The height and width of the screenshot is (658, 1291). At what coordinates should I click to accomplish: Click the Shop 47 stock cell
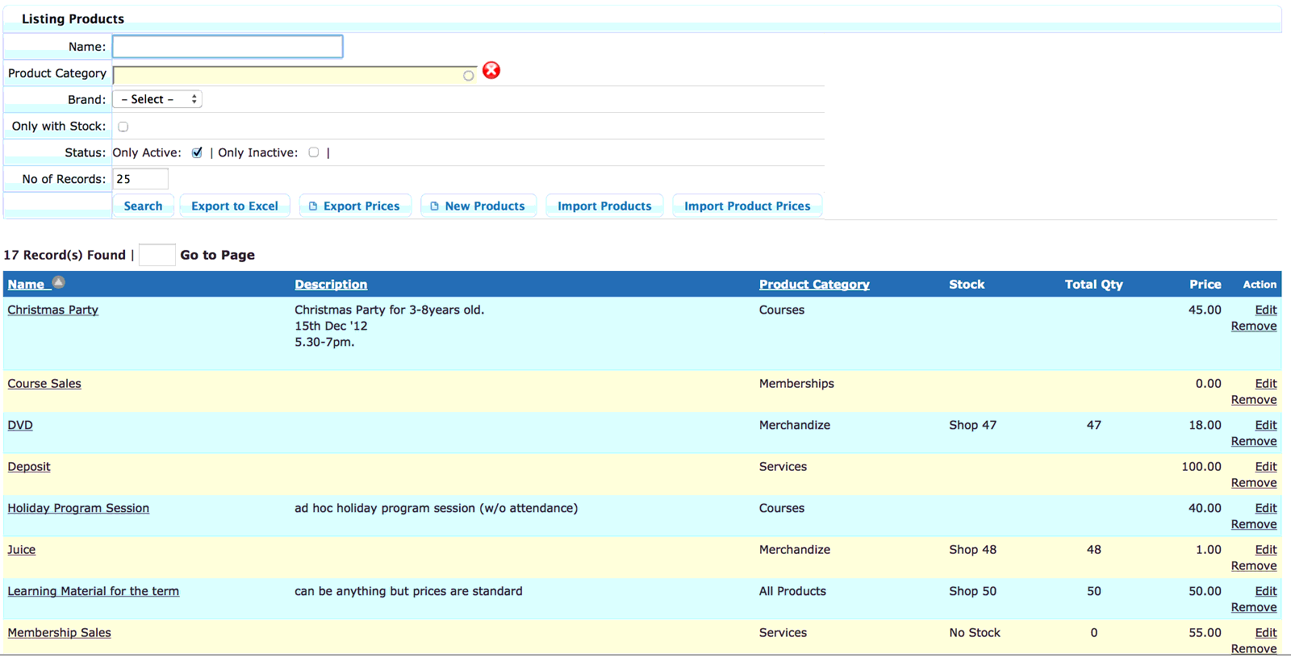click(x=973, y=425)
